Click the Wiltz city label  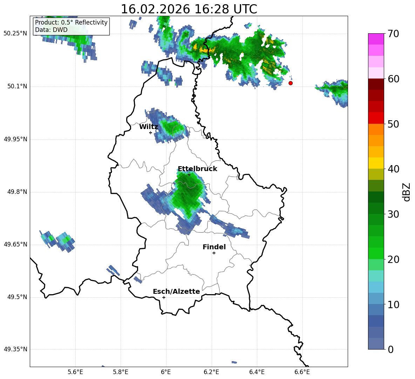pyautogui.click(x=149, y=127)
